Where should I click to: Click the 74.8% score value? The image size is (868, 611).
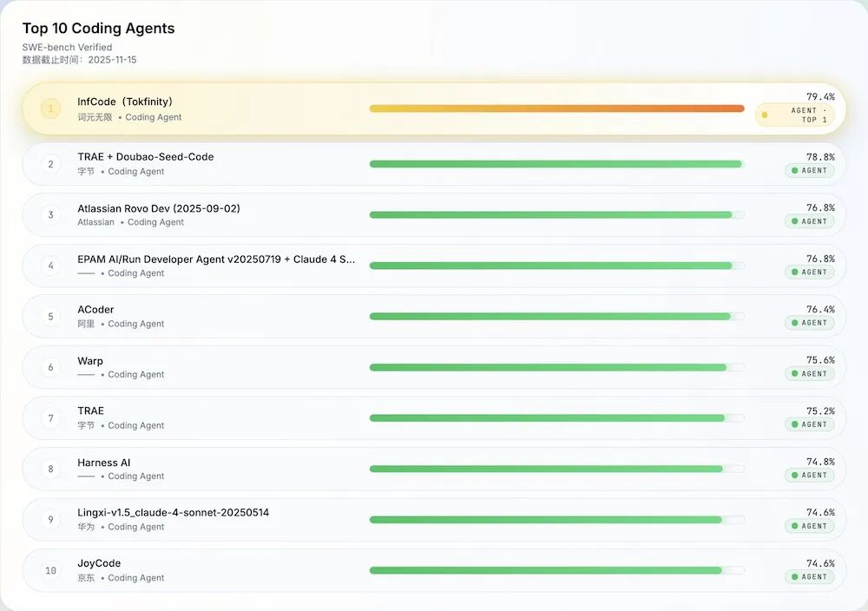[820, 462]
